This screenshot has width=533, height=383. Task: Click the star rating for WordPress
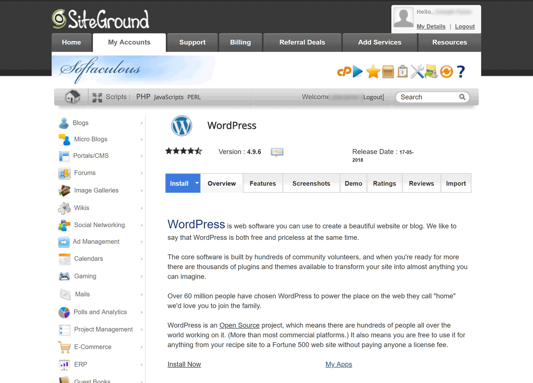click(x=184, y=151)
